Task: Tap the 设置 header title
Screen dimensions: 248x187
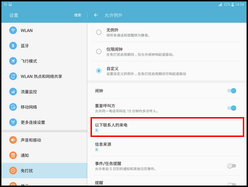Action: 14,15
